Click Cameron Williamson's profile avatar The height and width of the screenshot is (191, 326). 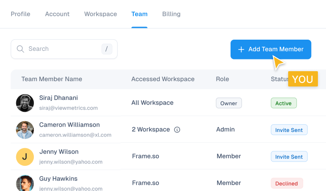click(25, 130)
